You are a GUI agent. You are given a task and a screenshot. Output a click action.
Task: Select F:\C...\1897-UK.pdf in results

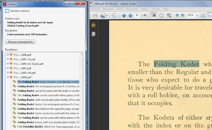coord(25,73)
